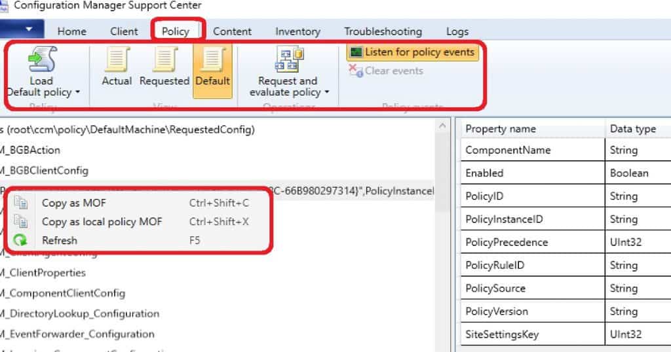
Task: Select the PolicyPrecedence property row
Action: [x=566, y=242]
